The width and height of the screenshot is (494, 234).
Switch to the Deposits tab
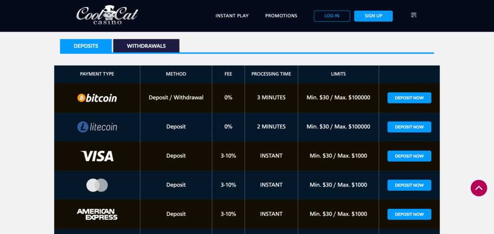tap(86, 46)
